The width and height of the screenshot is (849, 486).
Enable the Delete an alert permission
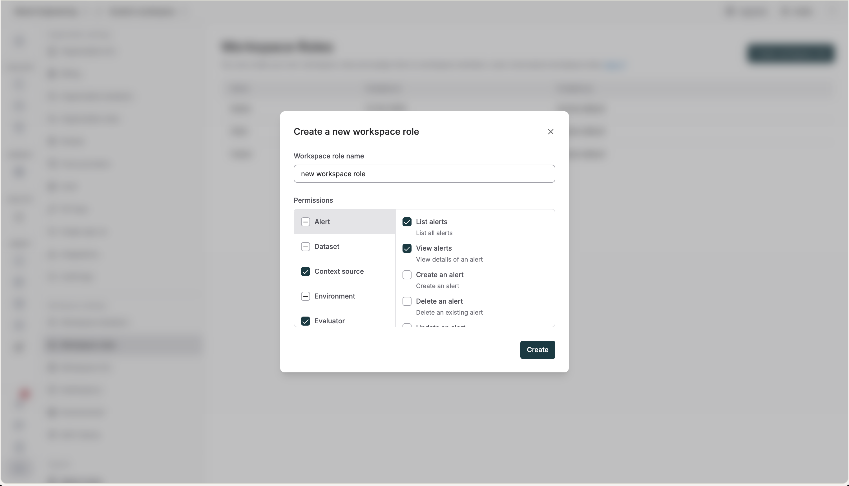pos(407,301)
